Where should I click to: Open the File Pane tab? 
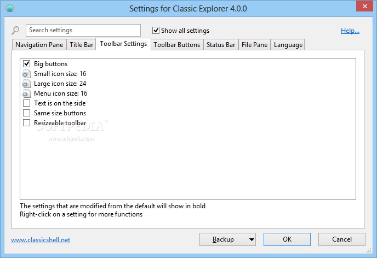tap(254, 45)
